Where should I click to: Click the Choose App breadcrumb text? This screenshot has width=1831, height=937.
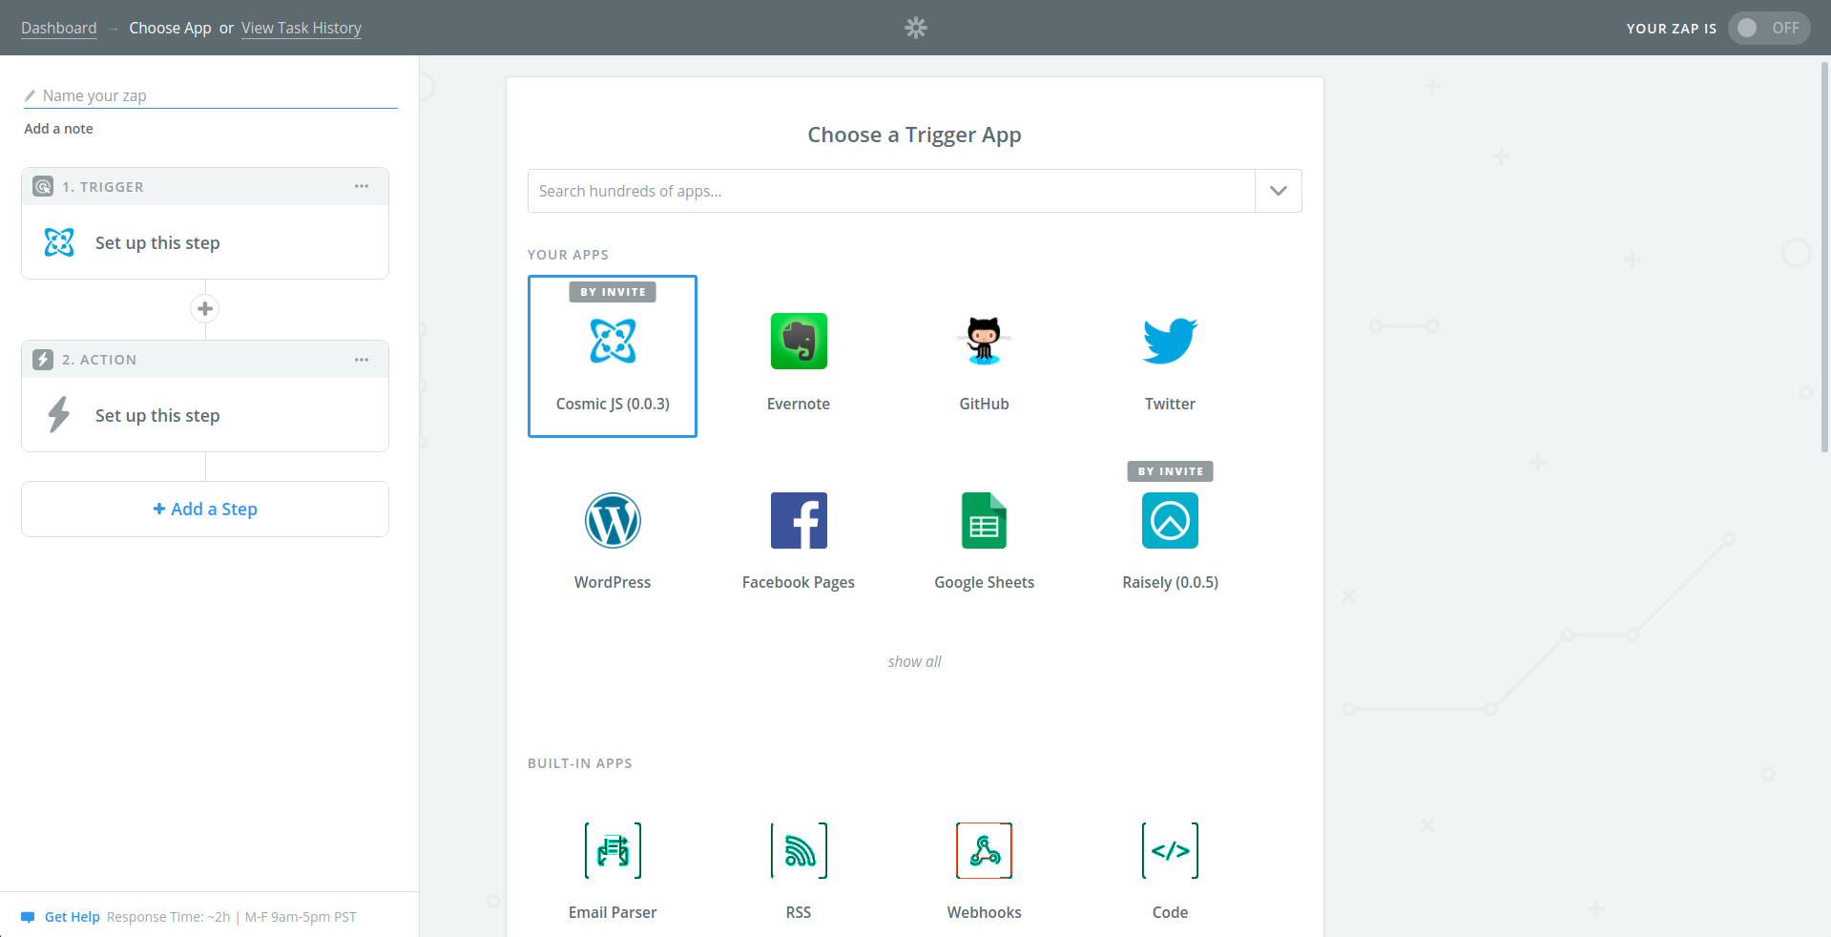pos(170,28)
